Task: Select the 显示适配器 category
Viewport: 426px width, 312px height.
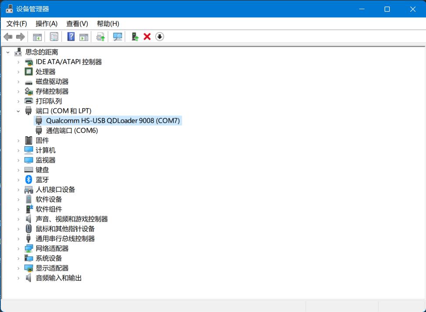Action: (x=53, y=268)
